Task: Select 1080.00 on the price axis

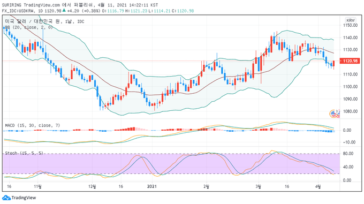Action: (x=350, y=111)
